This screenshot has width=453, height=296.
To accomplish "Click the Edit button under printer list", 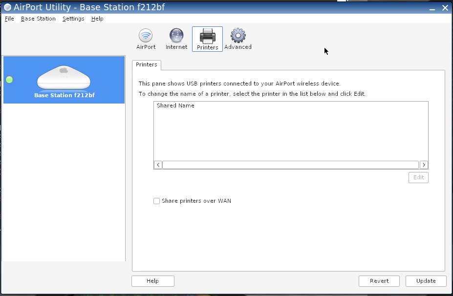I will [418, 177].
